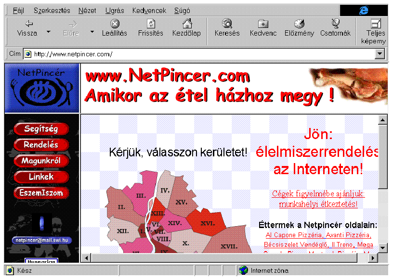
Task: Open the Előre history dropdown arrow
Action: (x=92, y=32)
